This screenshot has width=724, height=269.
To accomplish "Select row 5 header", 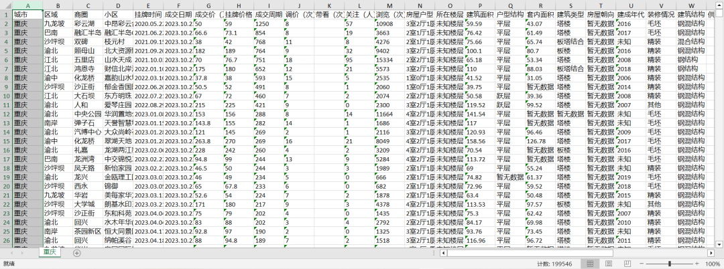I will (6, 51).
